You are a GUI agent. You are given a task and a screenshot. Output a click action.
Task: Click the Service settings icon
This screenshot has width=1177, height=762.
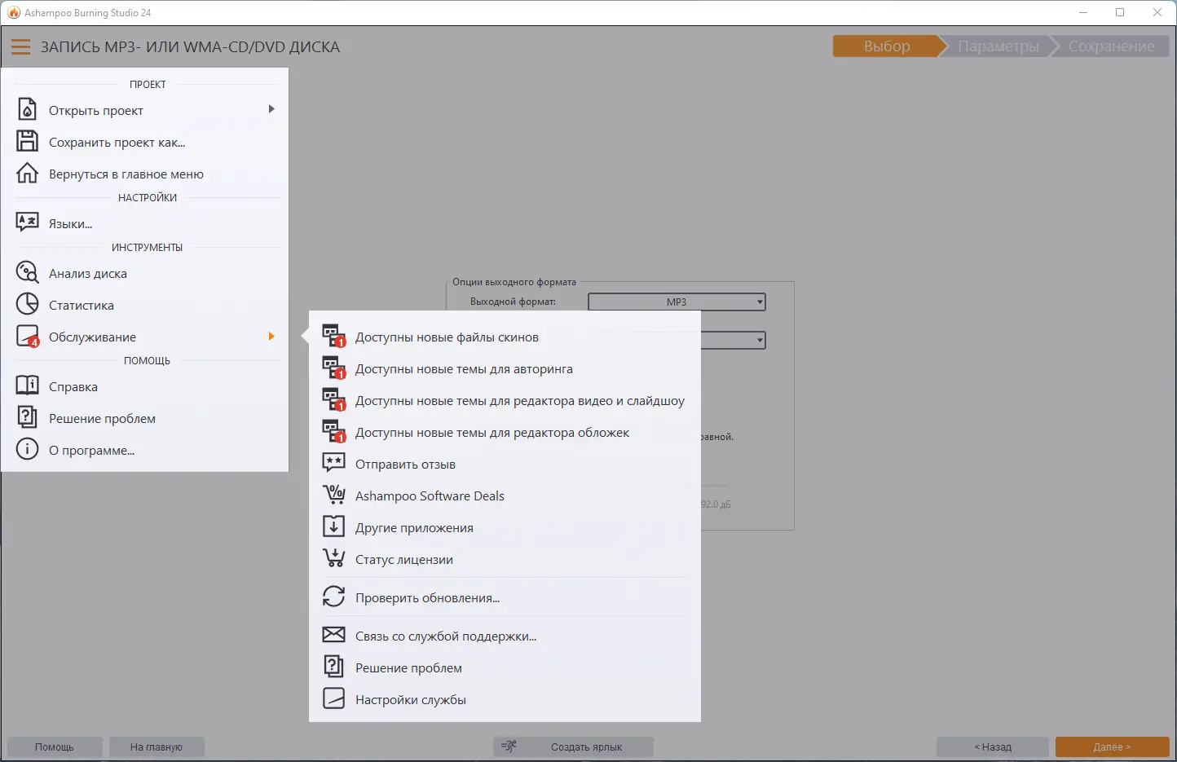click(x=333, y=699)
